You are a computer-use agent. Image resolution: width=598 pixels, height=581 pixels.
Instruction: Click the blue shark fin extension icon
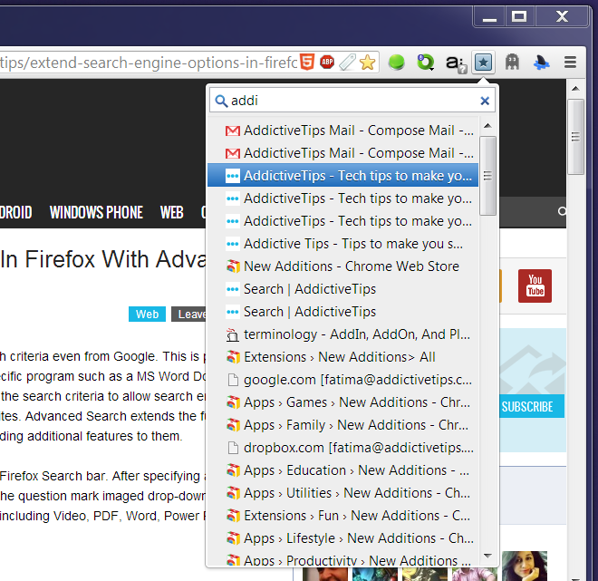point(541,63)
